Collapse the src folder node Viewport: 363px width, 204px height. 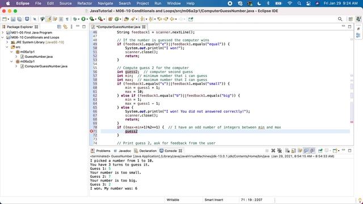pos(7,47)
